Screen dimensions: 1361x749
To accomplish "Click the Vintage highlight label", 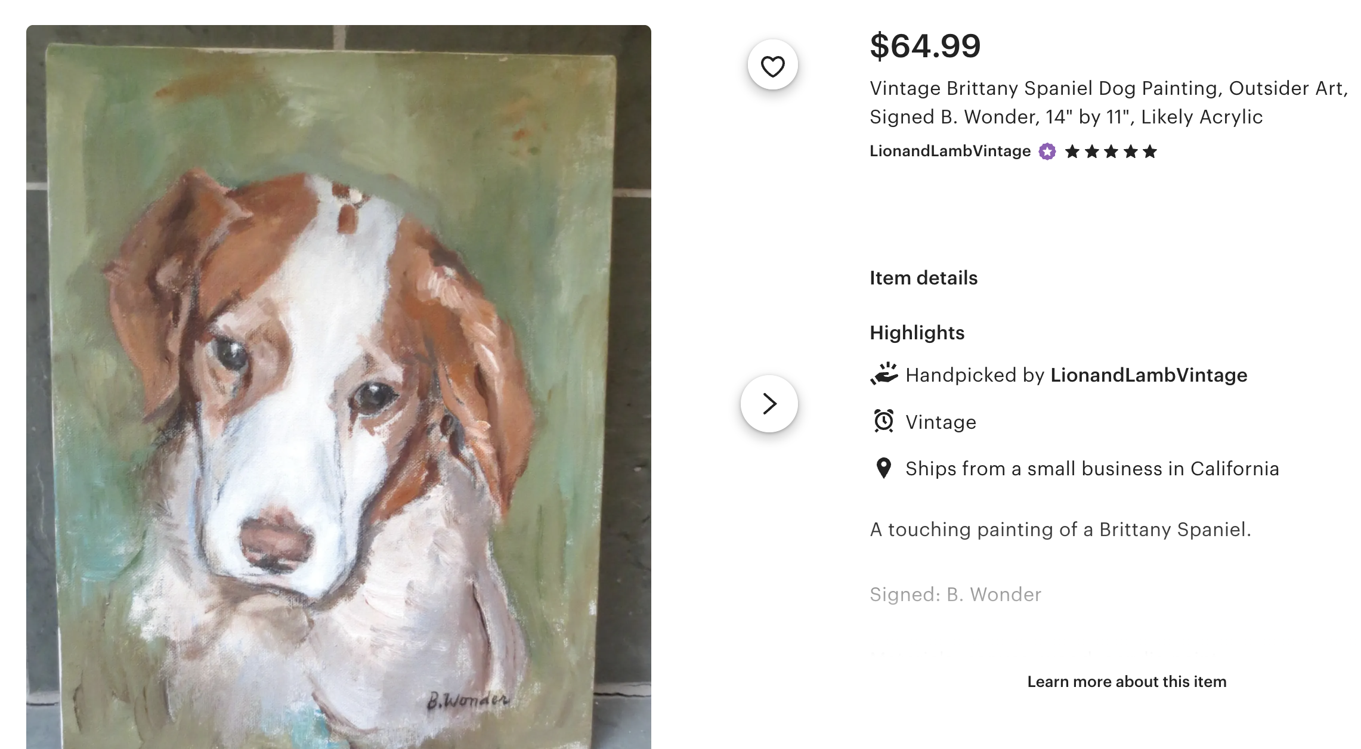I will pyautogui.click(x=941, y=422).
